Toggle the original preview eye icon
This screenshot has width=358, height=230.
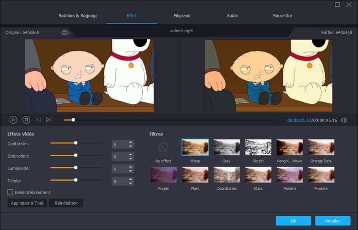[64, 33]
